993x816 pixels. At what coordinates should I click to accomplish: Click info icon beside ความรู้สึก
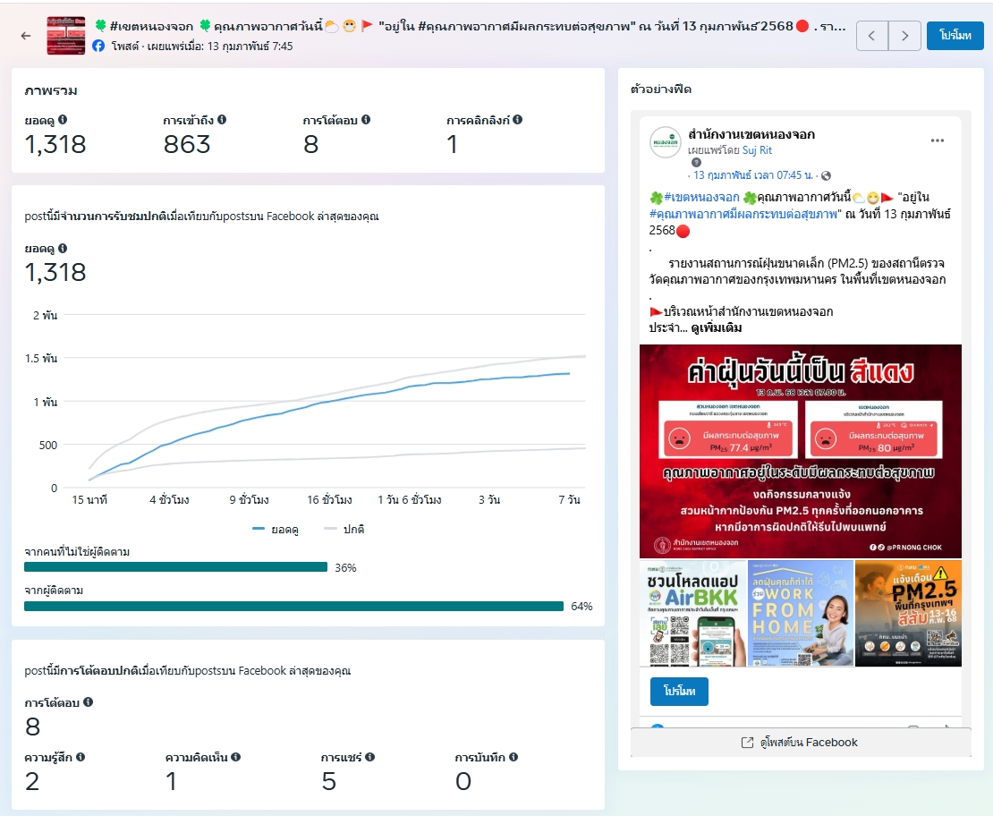pyautogui.click(x=81, y=757)
